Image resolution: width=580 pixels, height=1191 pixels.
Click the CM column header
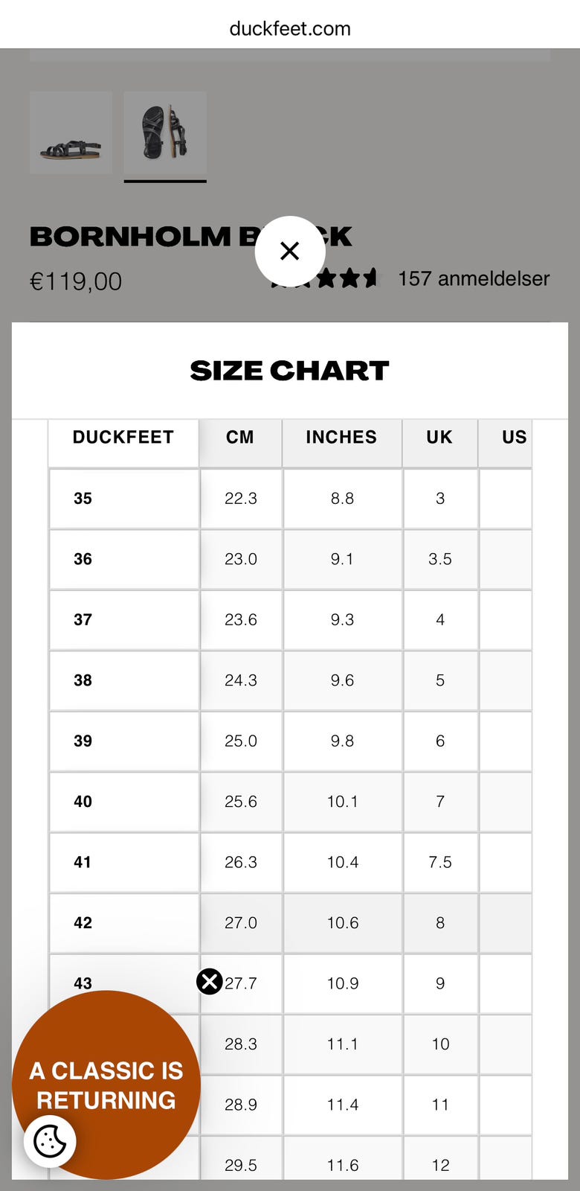pyautogui.click(x=240, y=437)
